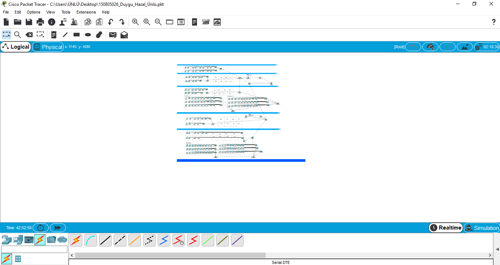The width and height of the screenshot is (500, 265).
Task: Select the Fiber orange cable
Action: (x=135, y=240)
